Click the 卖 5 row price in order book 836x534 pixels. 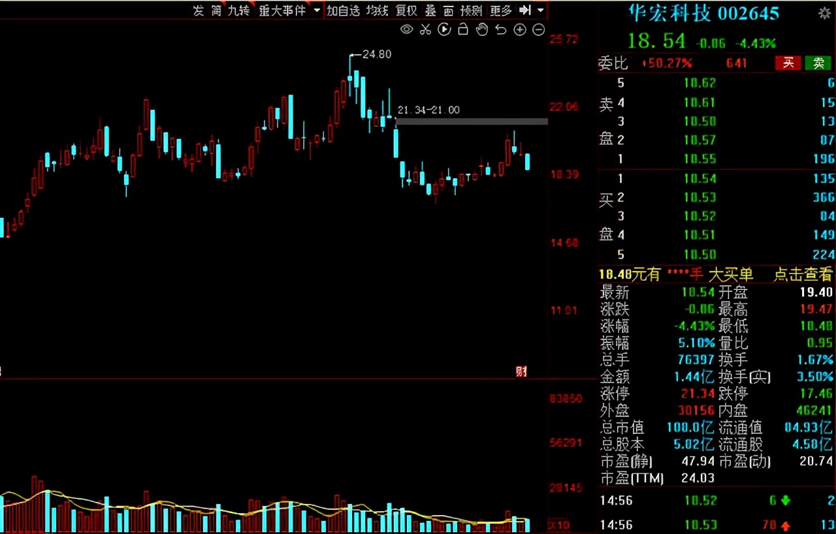[x=700, y=83]
